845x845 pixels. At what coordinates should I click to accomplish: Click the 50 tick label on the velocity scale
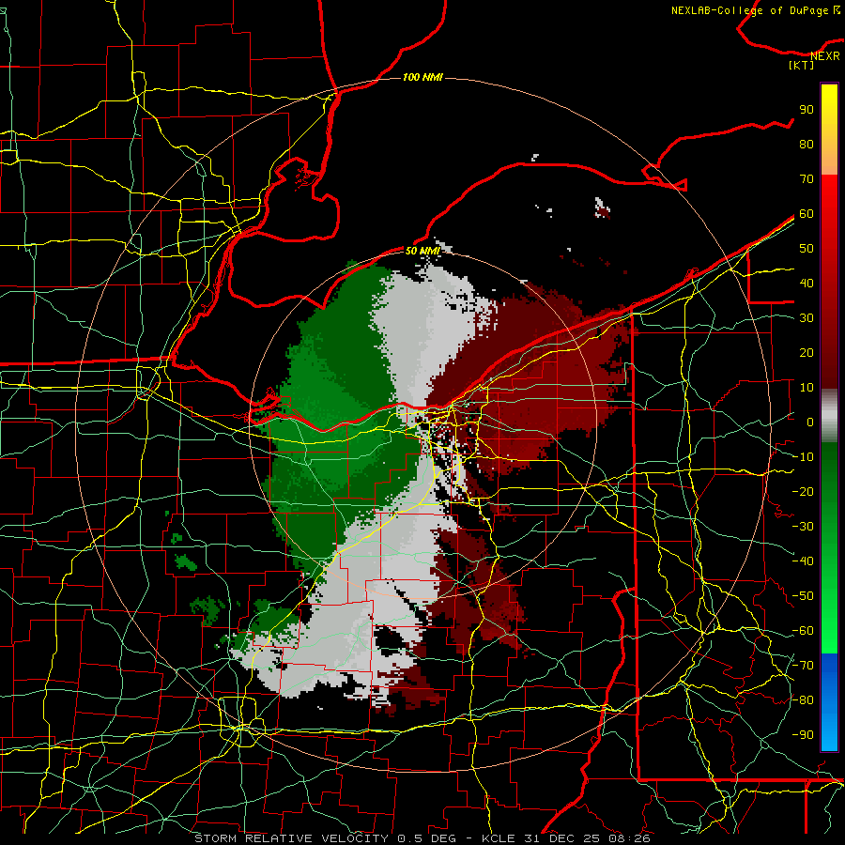(807, 249)
